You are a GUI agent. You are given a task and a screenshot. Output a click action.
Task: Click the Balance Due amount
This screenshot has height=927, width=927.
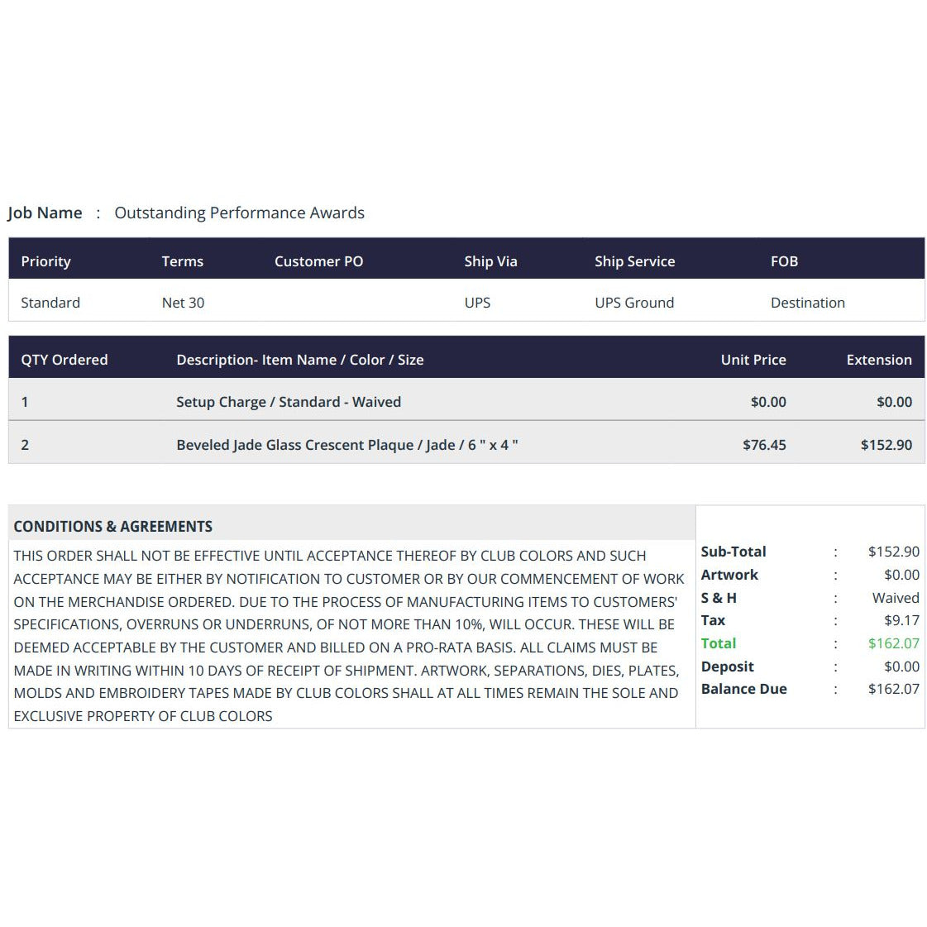pos(894,690)
